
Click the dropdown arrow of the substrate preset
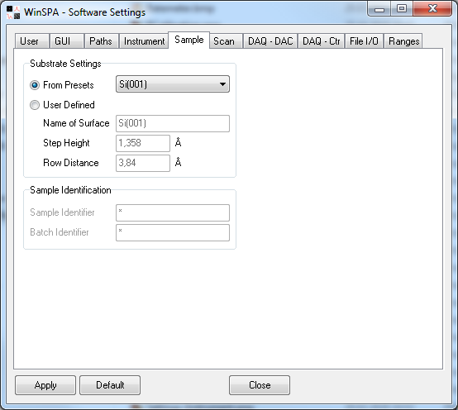click(222, 84)
